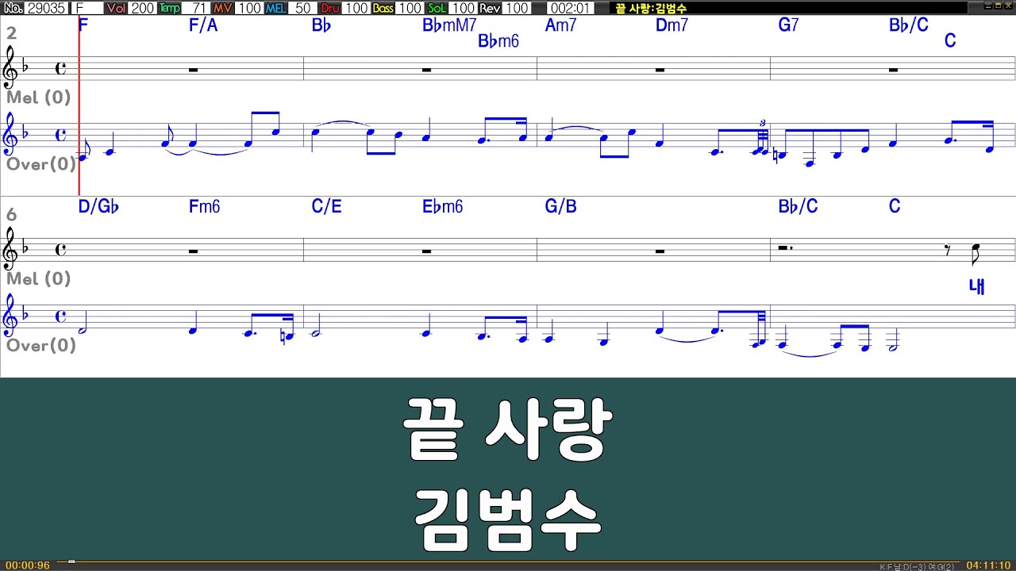The width and height of the screenshot is (1016, 571).
Task: Click the MV value 100
Action: [x=249, y=8]
